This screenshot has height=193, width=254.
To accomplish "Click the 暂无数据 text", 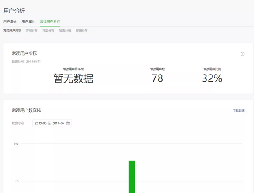I will pyautogui.click(x=73, y=78).
